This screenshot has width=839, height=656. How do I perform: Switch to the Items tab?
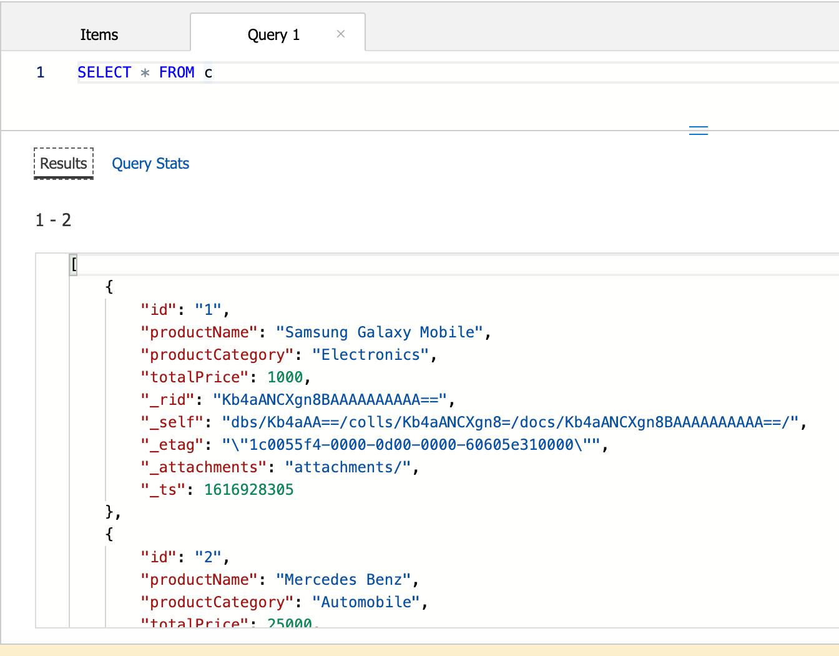(99, 35)
